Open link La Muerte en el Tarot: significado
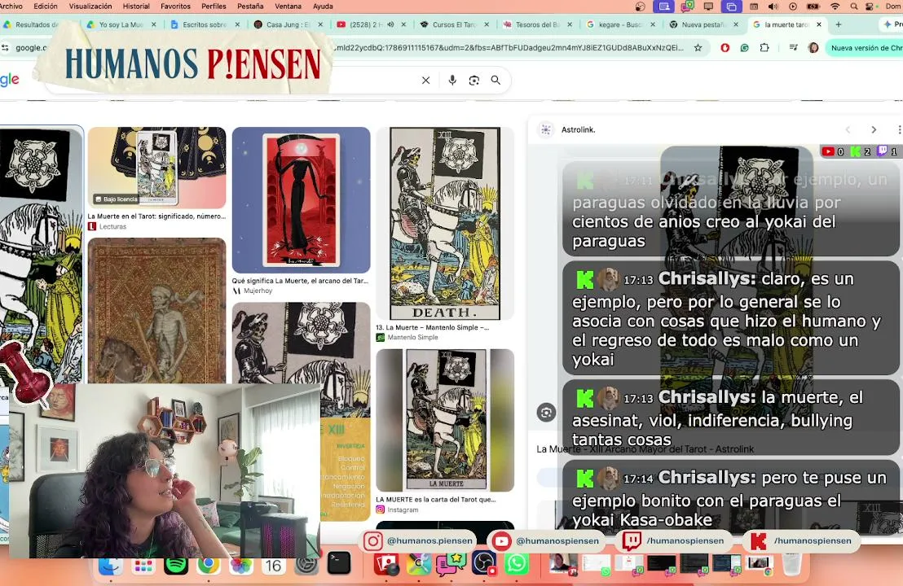 pyautogui.click(x=156, y=216)
